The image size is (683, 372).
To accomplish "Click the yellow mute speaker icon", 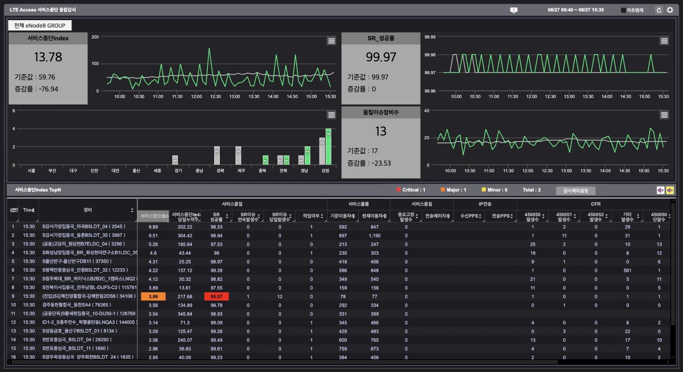I will pos(670,190).
